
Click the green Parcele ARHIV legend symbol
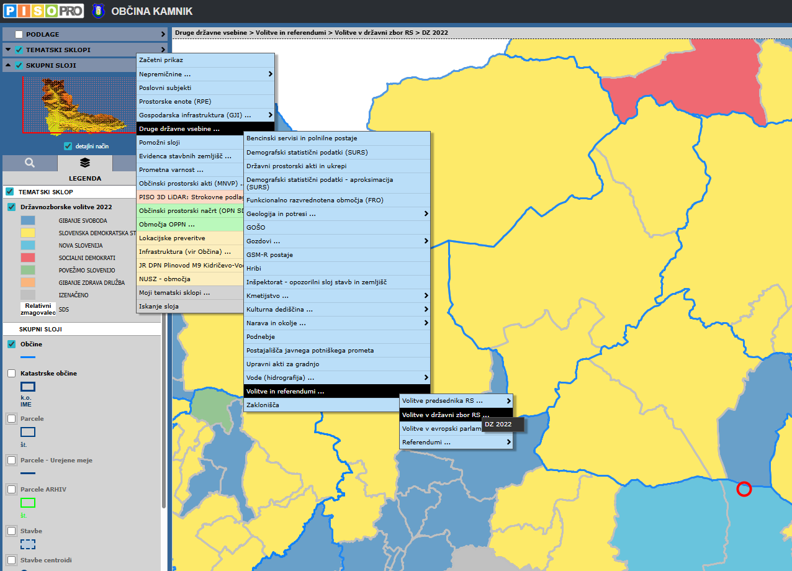[28, 503]
